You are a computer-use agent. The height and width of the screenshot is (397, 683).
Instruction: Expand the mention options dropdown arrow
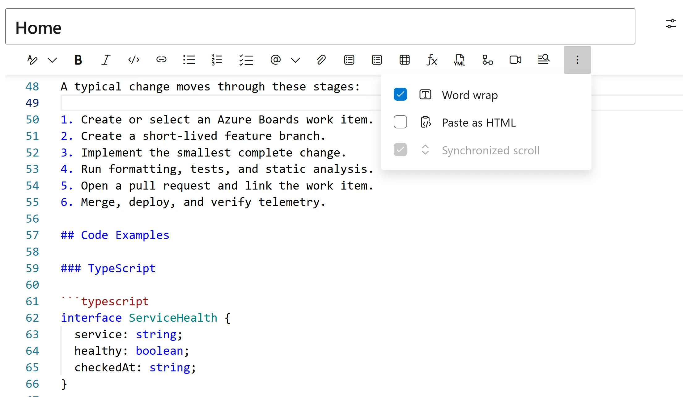[x=295, y=60]
